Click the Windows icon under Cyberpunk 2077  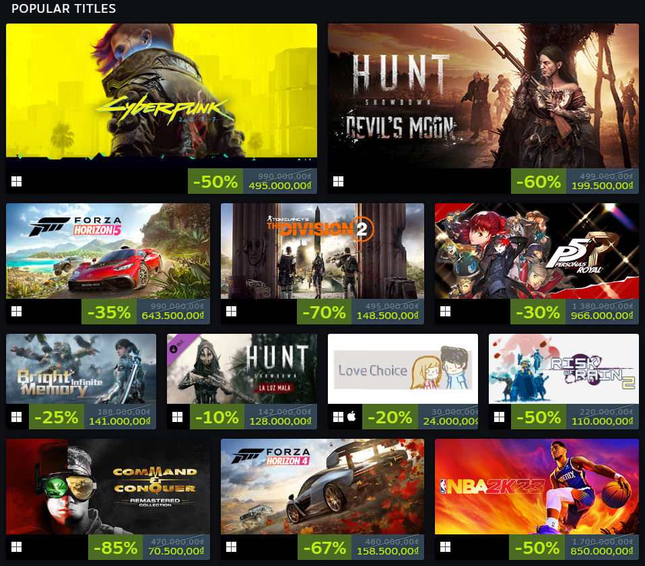pyautogui.click(x=16, y=181)
